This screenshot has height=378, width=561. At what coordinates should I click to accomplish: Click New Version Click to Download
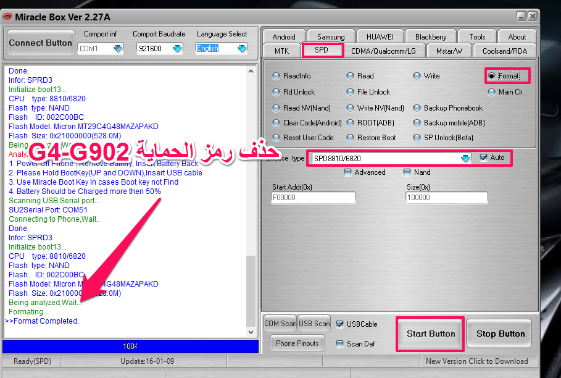tap(477, 361)
